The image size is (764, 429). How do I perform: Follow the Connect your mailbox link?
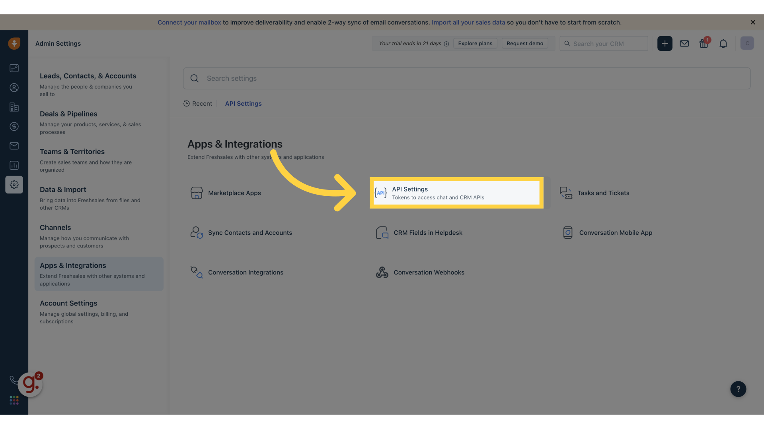(x=189, y=22)
